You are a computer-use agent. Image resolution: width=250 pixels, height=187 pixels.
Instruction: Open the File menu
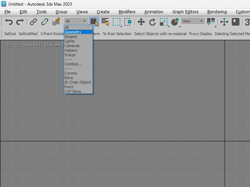(7, 12)
